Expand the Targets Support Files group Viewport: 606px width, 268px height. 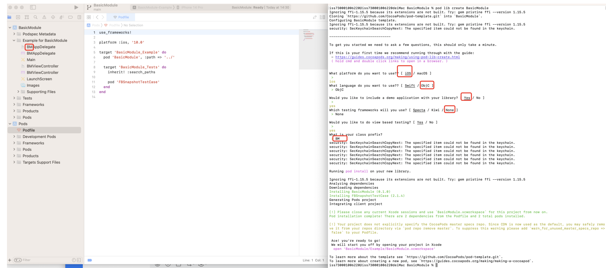(x=14, y=162)
